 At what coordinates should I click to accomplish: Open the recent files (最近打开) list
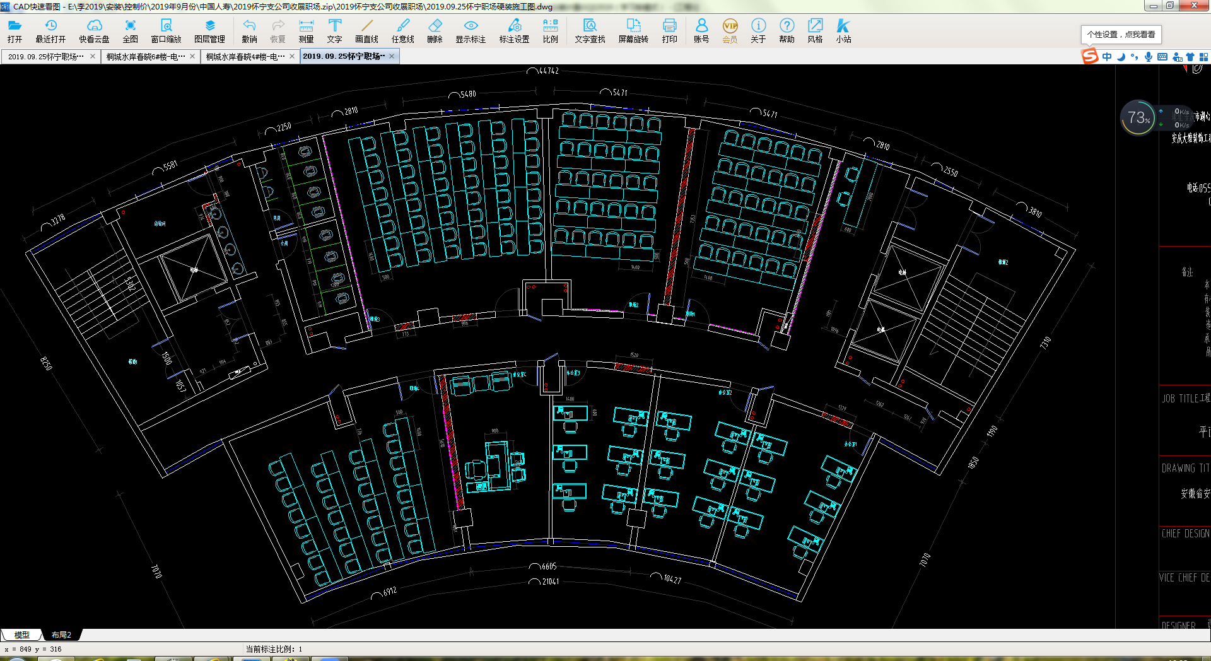(50, 30)
